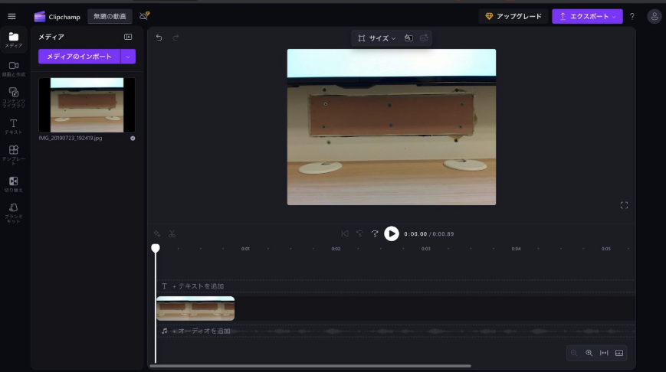This screenshot has width=666, height=372.
Task: Open the サイズ size dropdown
Action: pos(377,38)
